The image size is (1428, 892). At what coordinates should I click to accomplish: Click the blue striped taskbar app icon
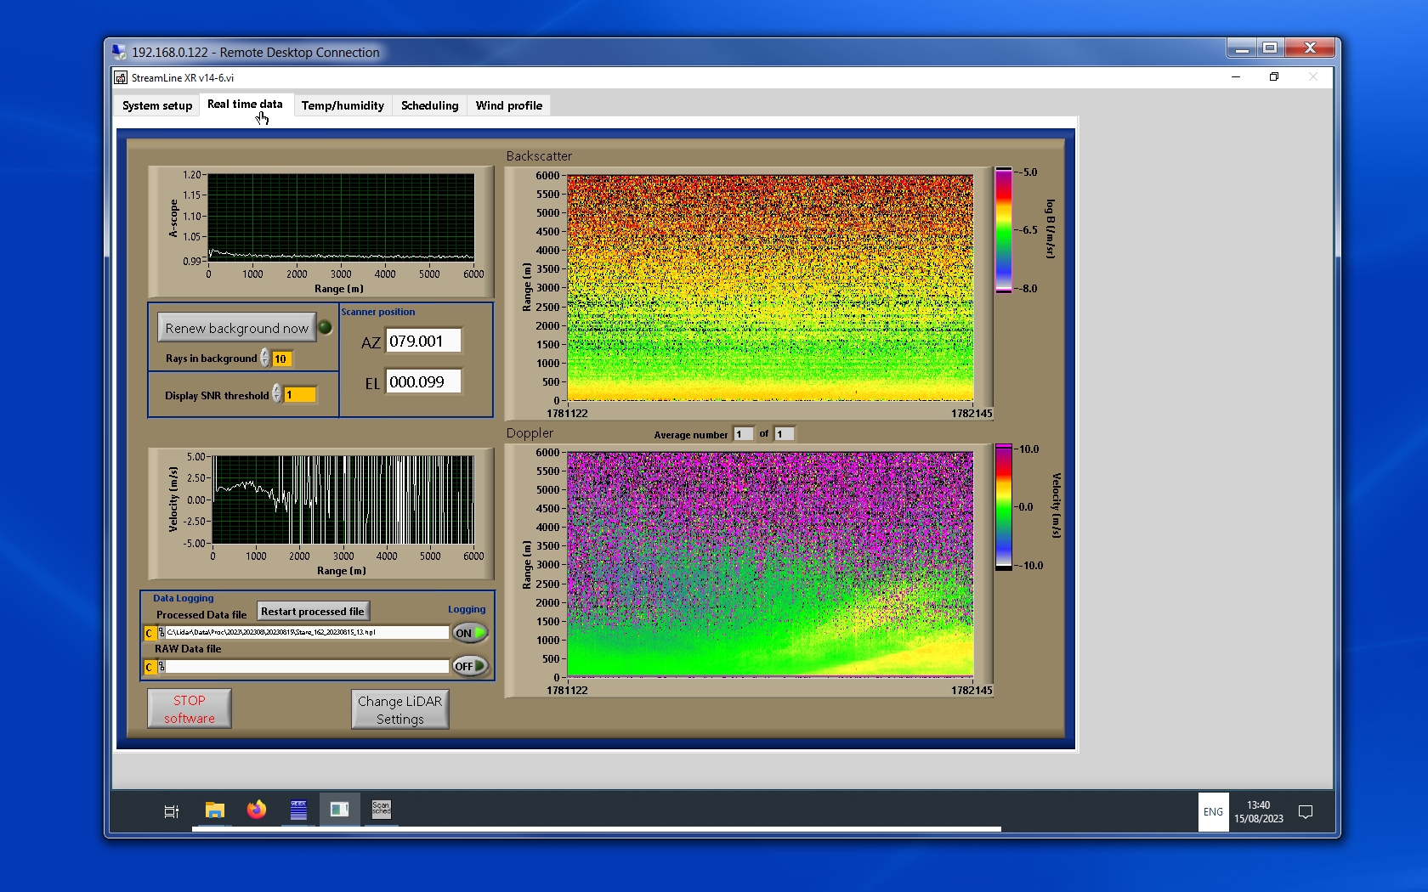coord(298,810)
